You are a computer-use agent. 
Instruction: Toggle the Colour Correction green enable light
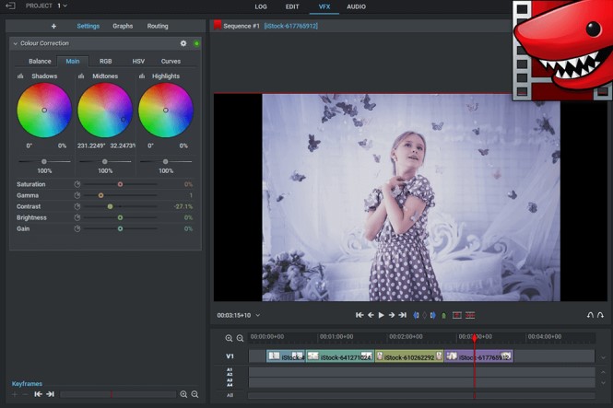196,43
